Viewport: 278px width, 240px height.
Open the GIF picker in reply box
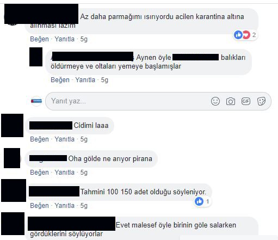coord(246,101)
